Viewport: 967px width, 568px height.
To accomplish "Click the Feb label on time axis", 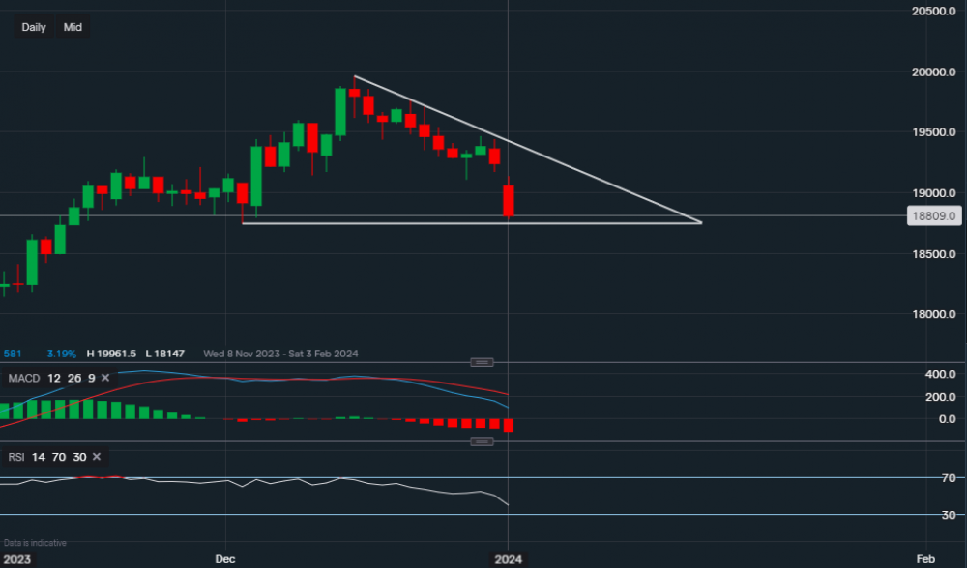I will click(x=924, y=558).
